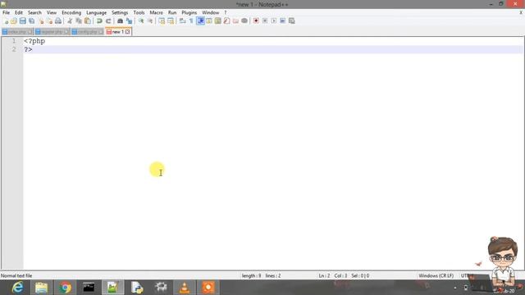Open Find dialog with binoculars icon

[120, 20]
